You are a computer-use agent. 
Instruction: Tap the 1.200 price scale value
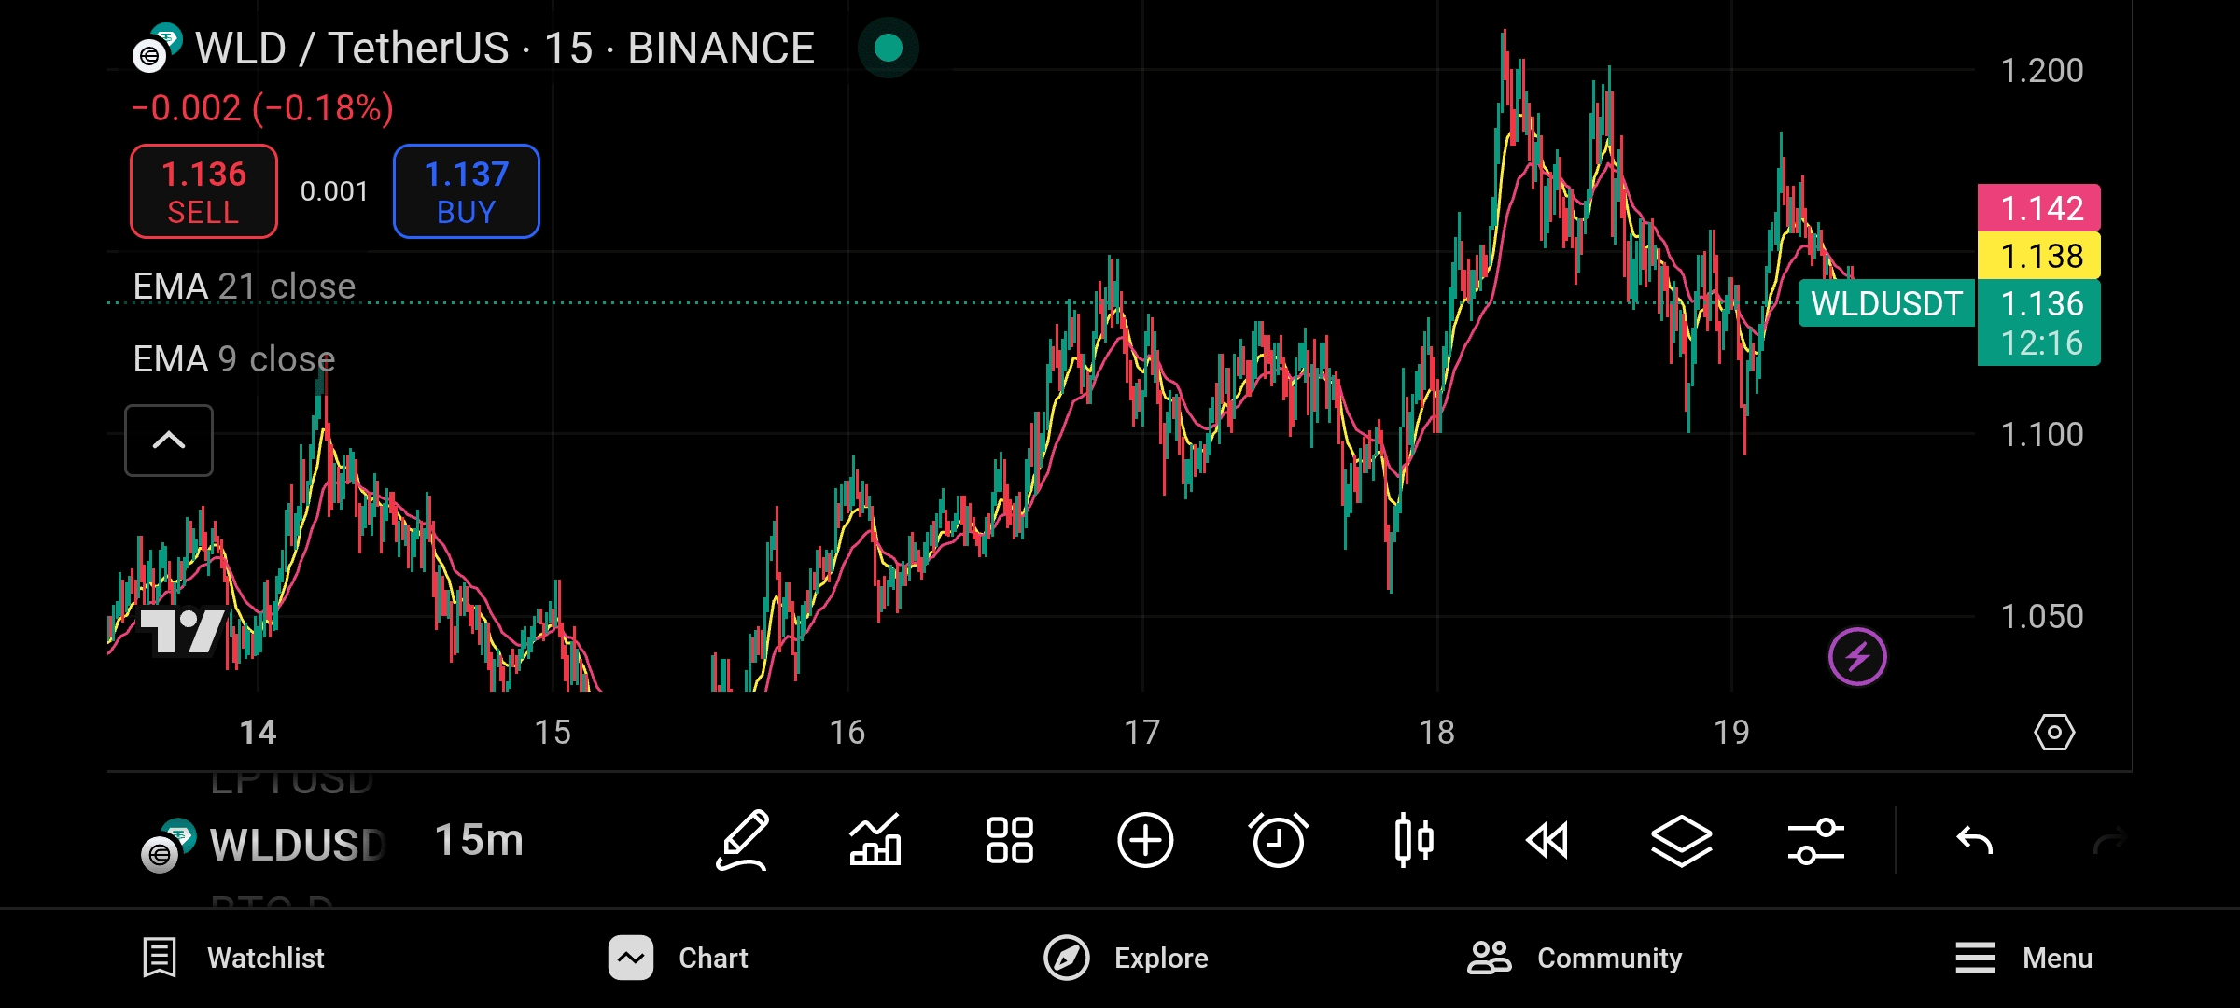2042,71
